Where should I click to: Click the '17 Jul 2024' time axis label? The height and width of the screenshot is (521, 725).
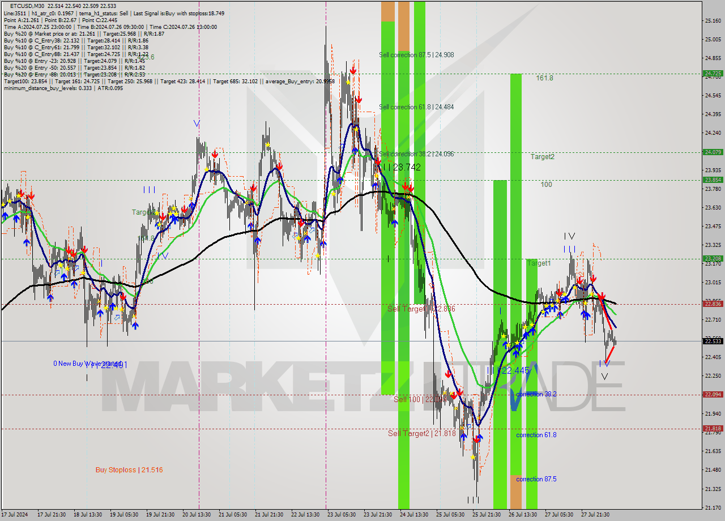pos(14,515)
